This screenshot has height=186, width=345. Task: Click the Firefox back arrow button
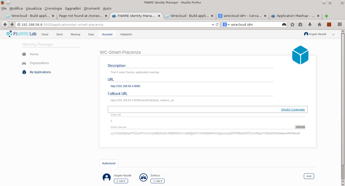(x=5, y=24)
